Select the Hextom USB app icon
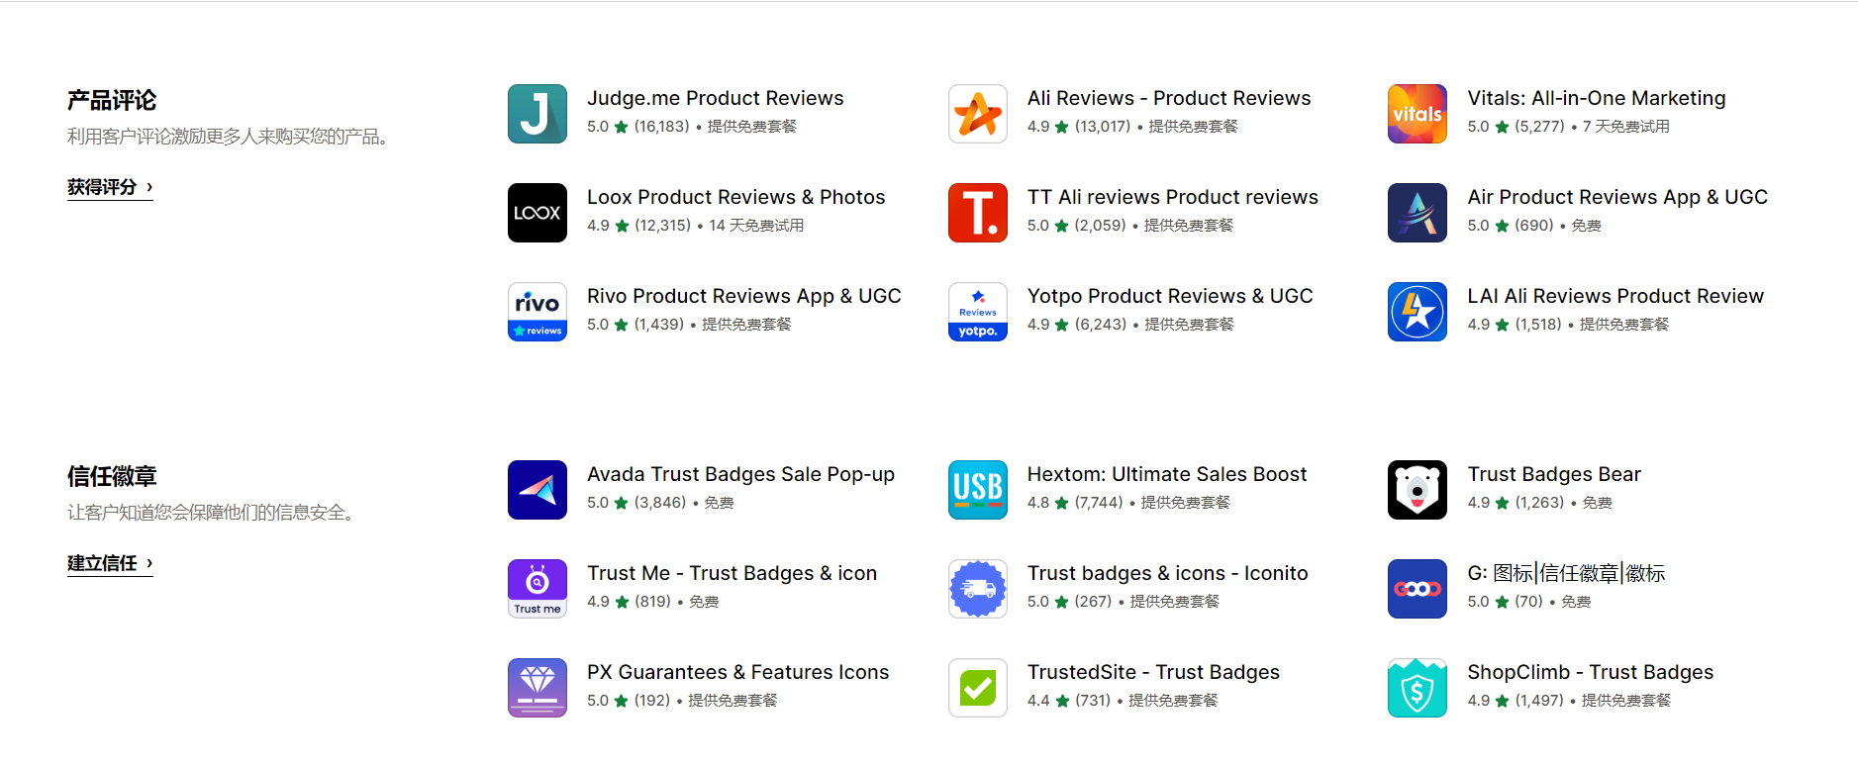Viewport: 1858px width, 769px height. pos(978,490)
